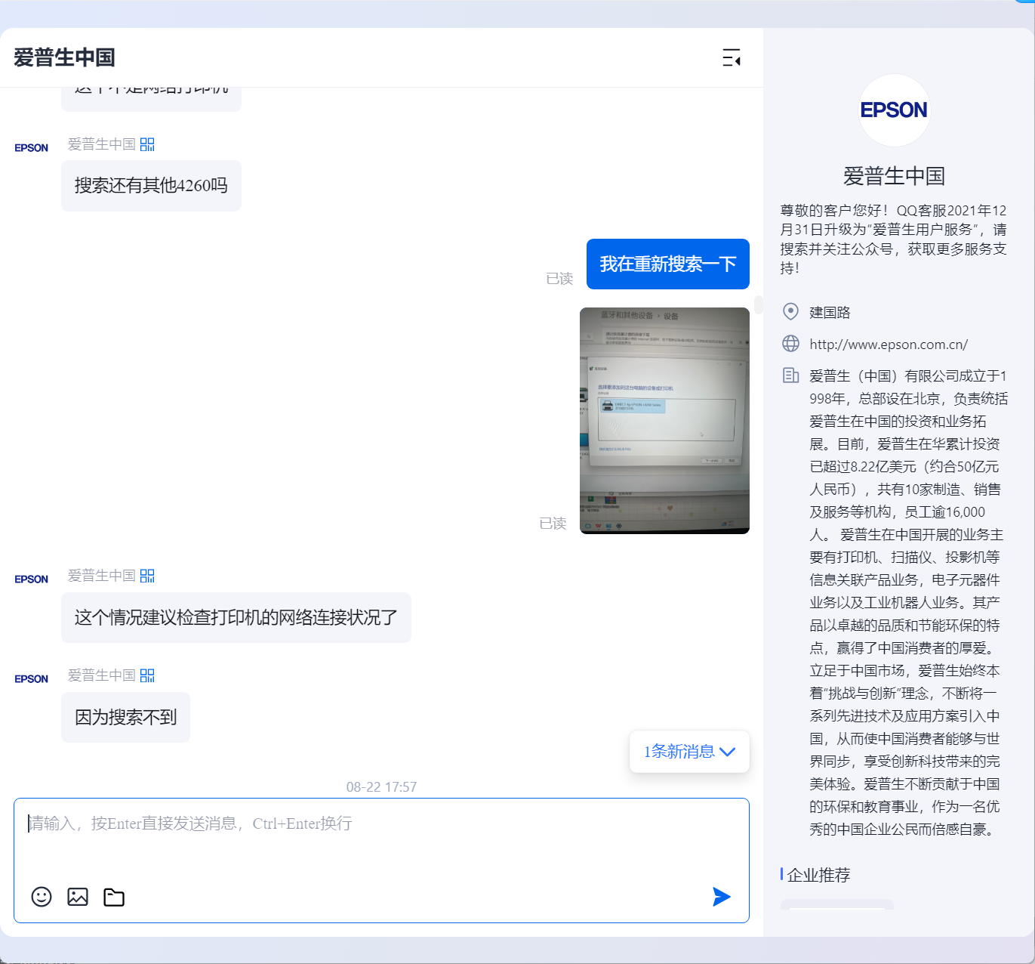Viewport: 1035px width, 964px height.
Task: Click the '08-22 17:57' timestamp
Action: click(x=381, y=787)
